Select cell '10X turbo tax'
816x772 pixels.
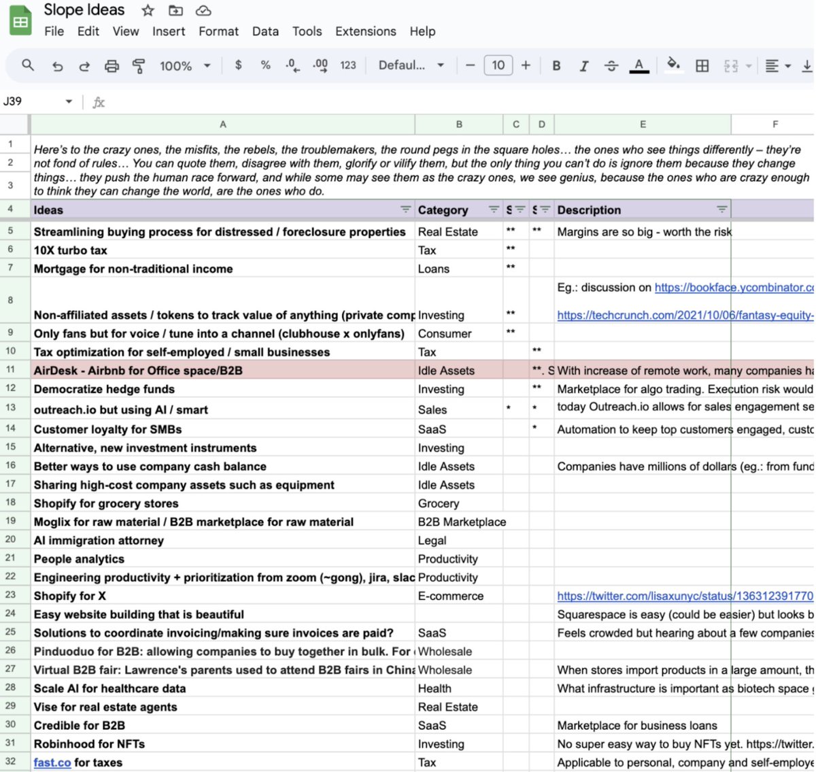[222, 250]
